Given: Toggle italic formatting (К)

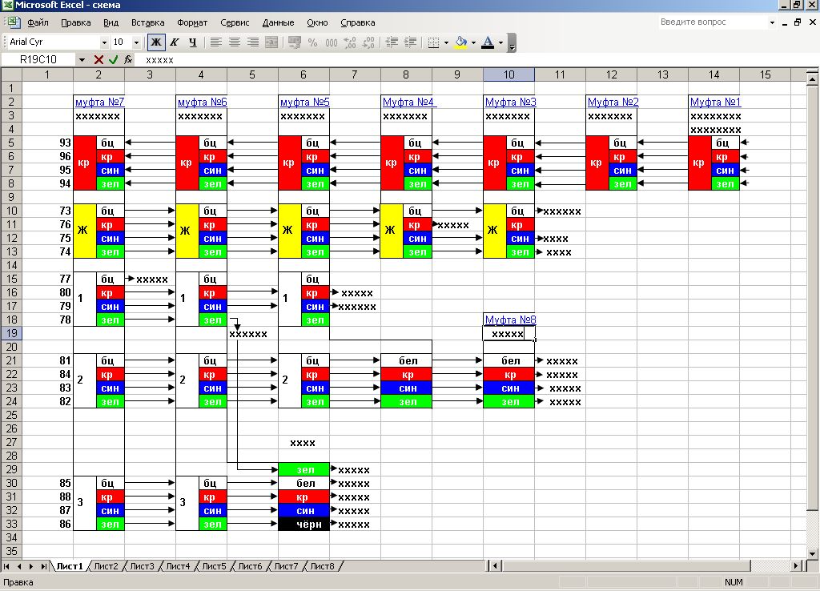Looking at the screenshot, I should [175, 42].
